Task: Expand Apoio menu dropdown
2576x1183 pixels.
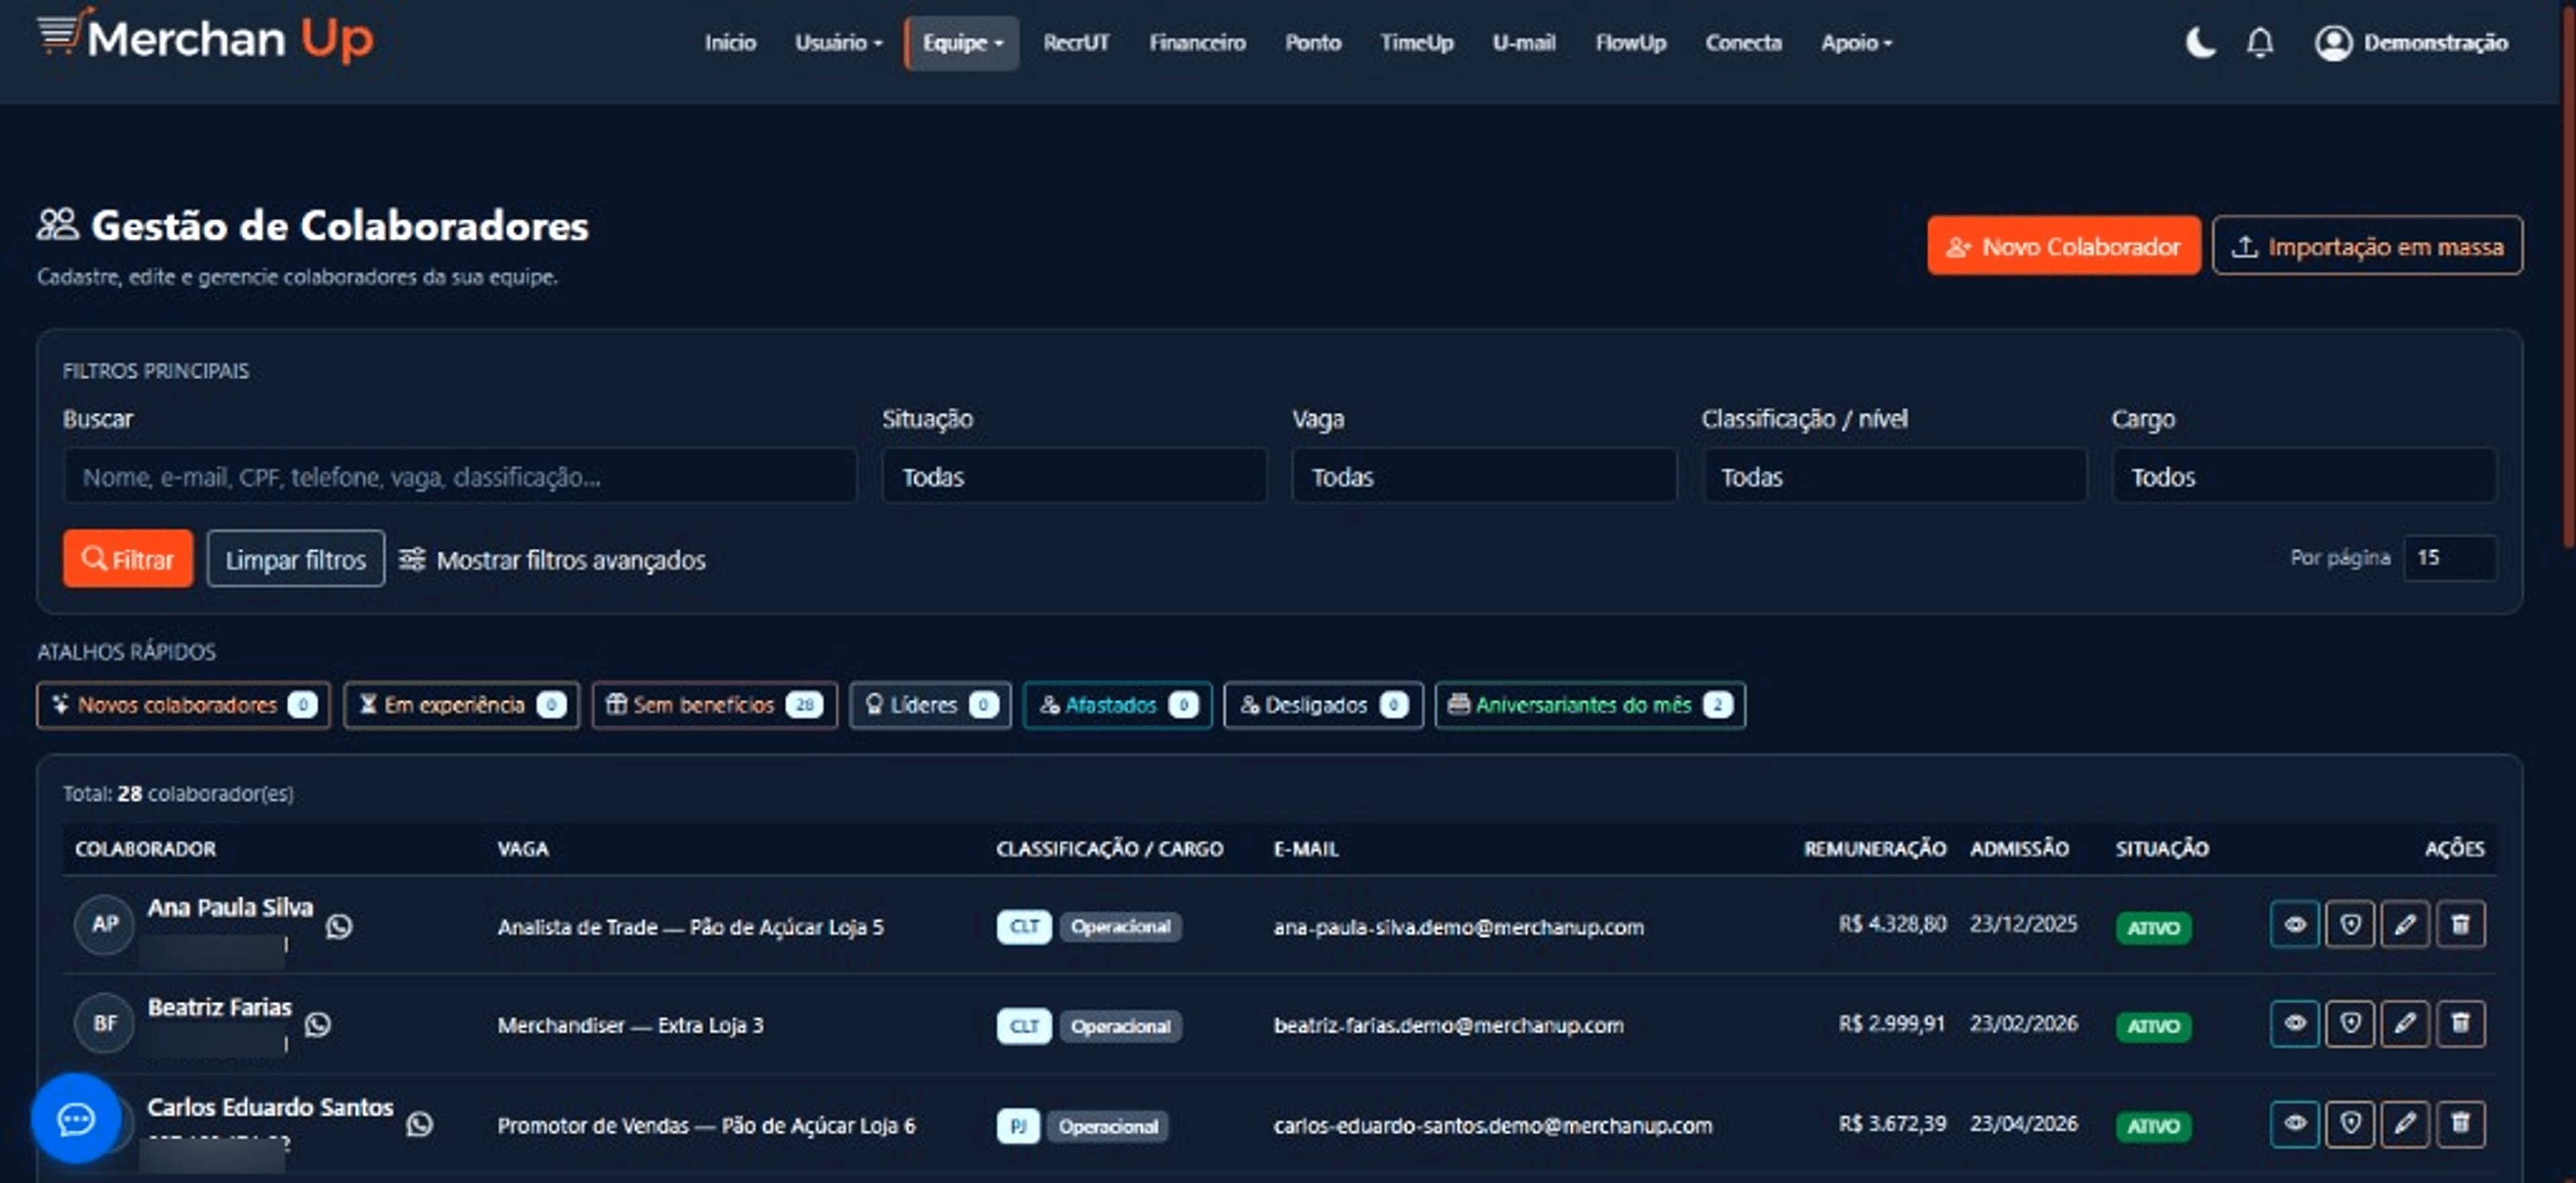Action: point(1856,43)
